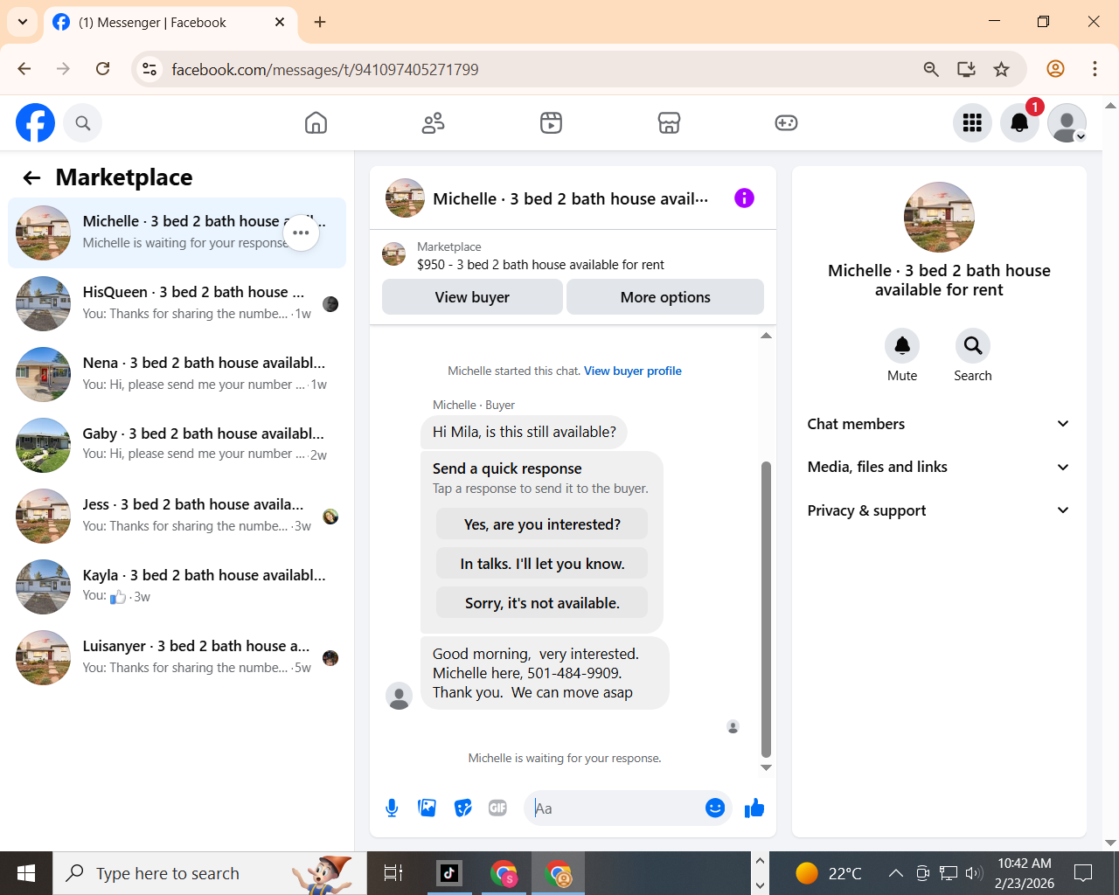Open TikTok from the taskbar

pyautogui.click(x=449, y=873)
